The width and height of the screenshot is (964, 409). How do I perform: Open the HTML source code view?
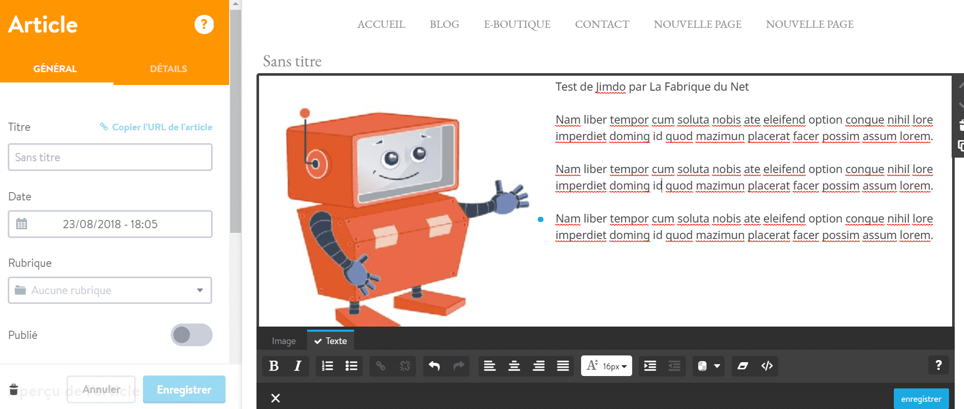tap(767, 366)
